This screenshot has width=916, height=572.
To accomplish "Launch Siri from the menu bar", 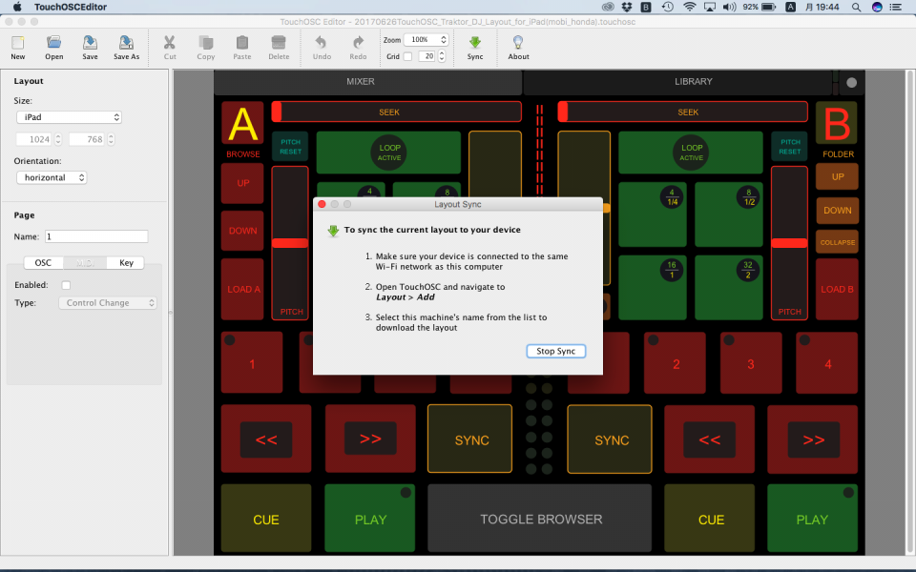I will pos(876,7).
